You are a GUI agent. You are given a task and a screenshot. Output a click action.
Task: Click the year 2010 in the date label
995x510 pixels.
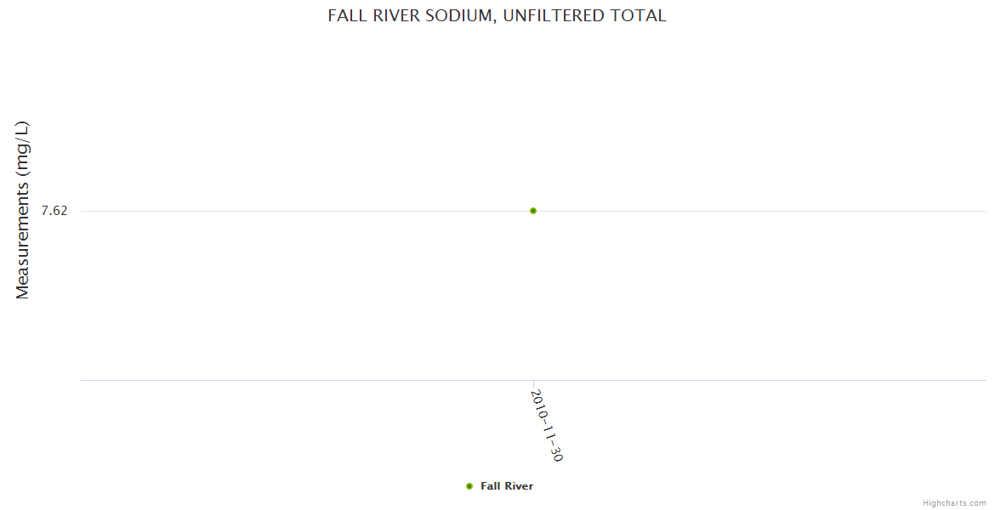[539, 403]
